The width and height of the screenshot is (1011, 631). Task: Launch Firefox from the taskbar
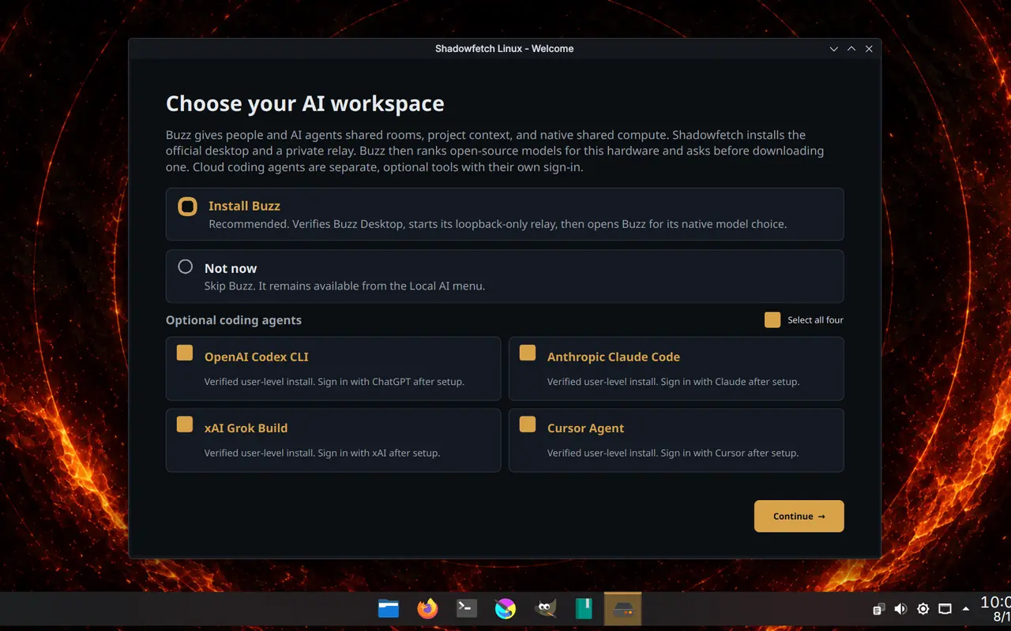click(427, 608)
